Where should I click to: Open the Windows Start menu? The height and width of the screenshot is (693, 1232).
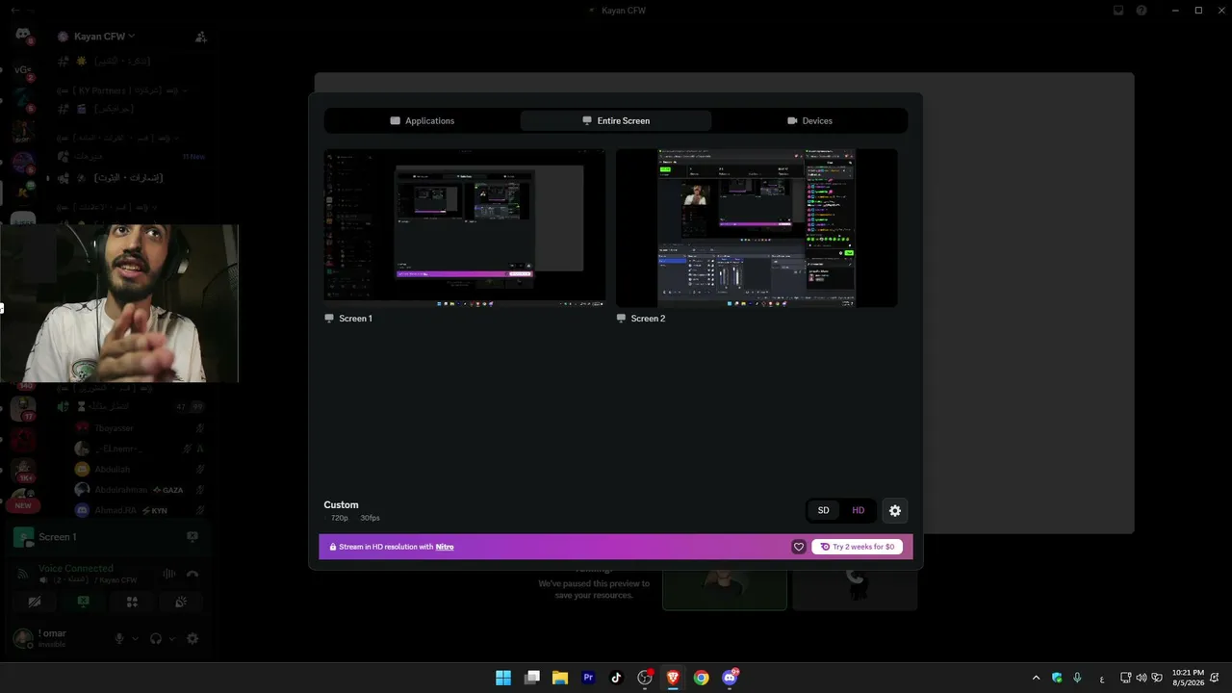[503, 678]
